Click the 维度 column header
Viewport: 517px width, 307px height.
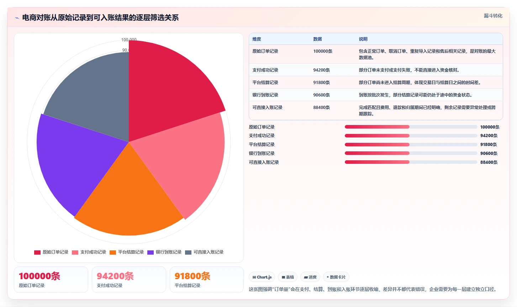[x=257, y=39]
